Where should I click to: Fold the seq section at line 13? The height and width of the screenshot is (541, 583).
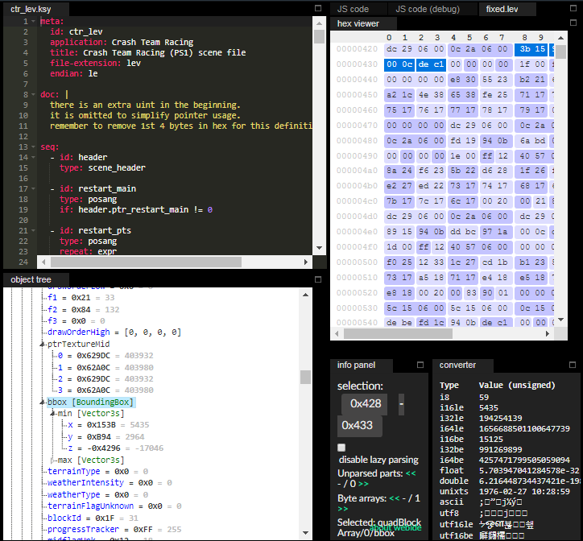click(x=34, y=147)
